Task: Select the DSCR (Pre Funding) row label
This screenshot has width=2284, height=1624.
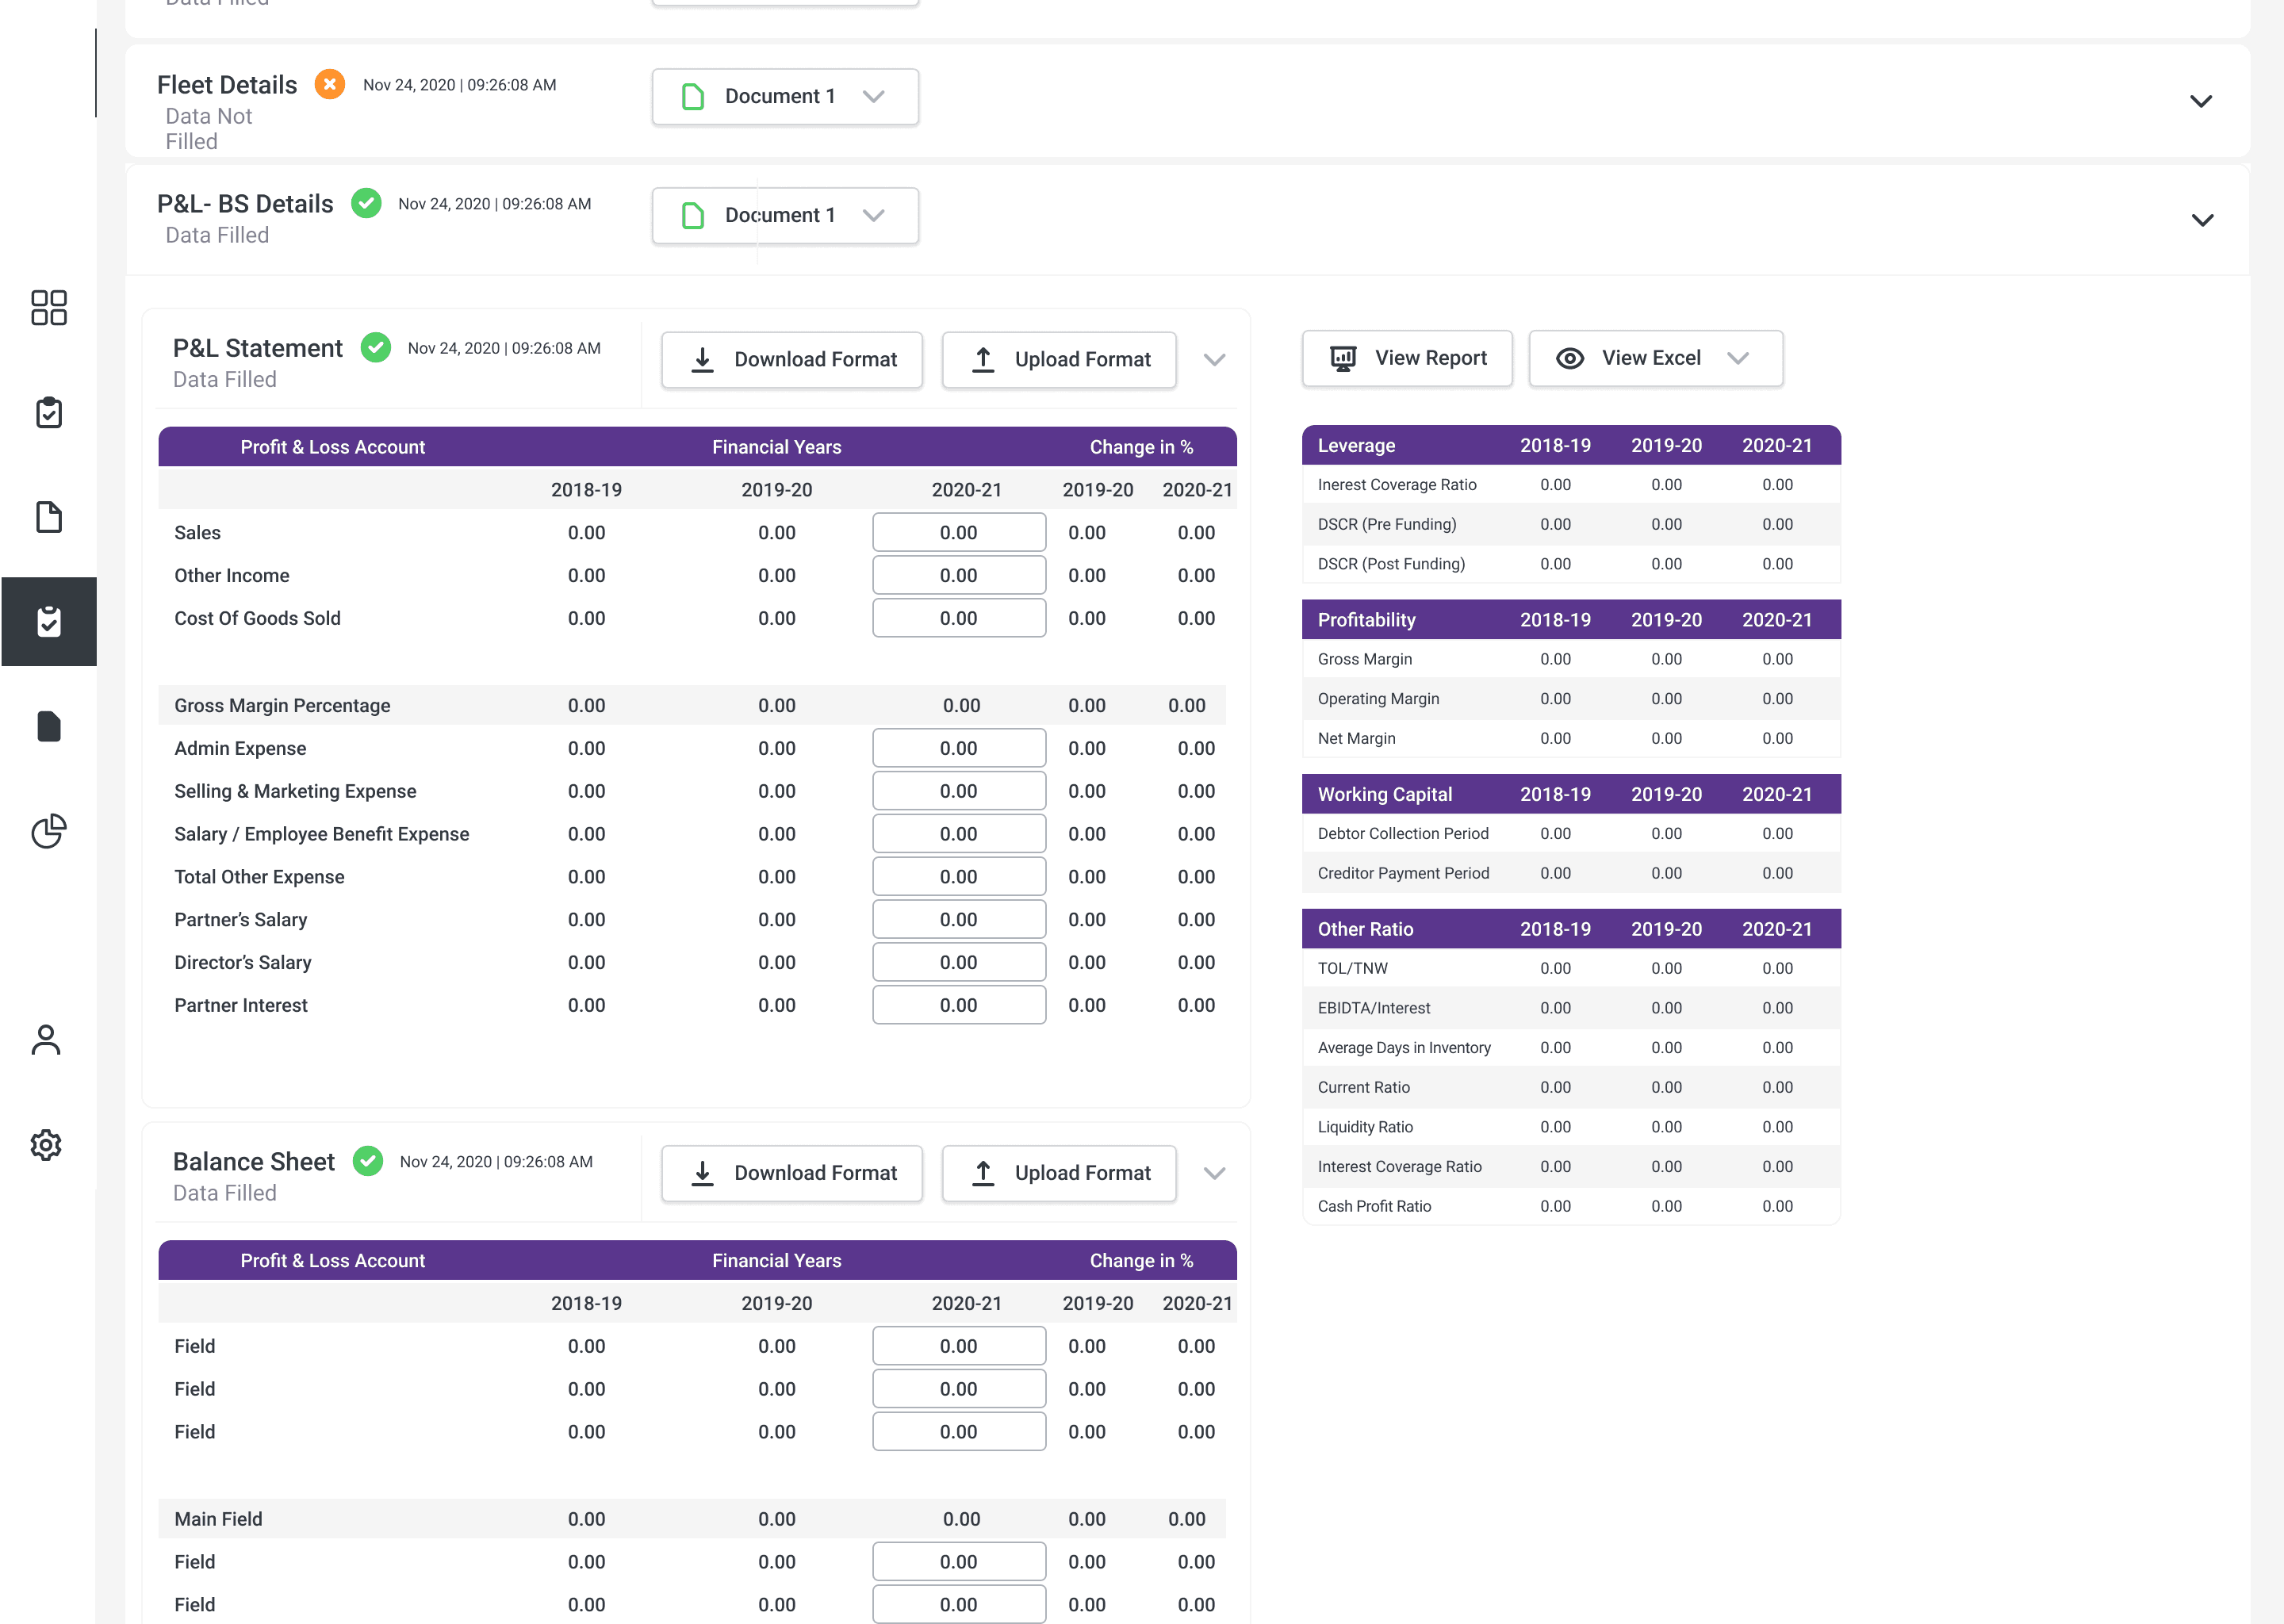Action: coord(1387,524)
